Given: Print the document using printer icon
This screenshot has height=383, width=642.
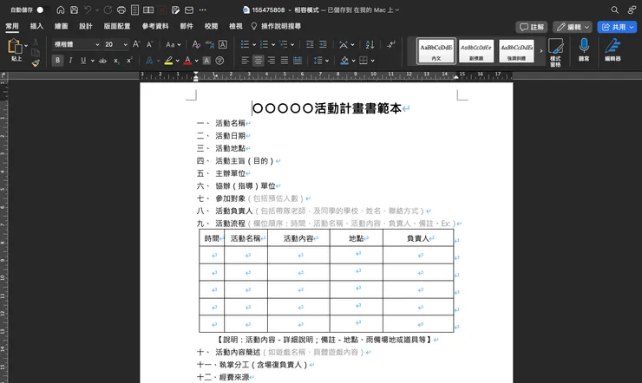Looking at the screenshot, I should (x=121, y=10).
